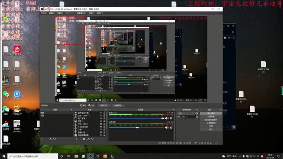The height and width of the screenshot is (159, 283).
Task: Open YY游戏大厅 desktop icon
Action: [x=17, y=110]
